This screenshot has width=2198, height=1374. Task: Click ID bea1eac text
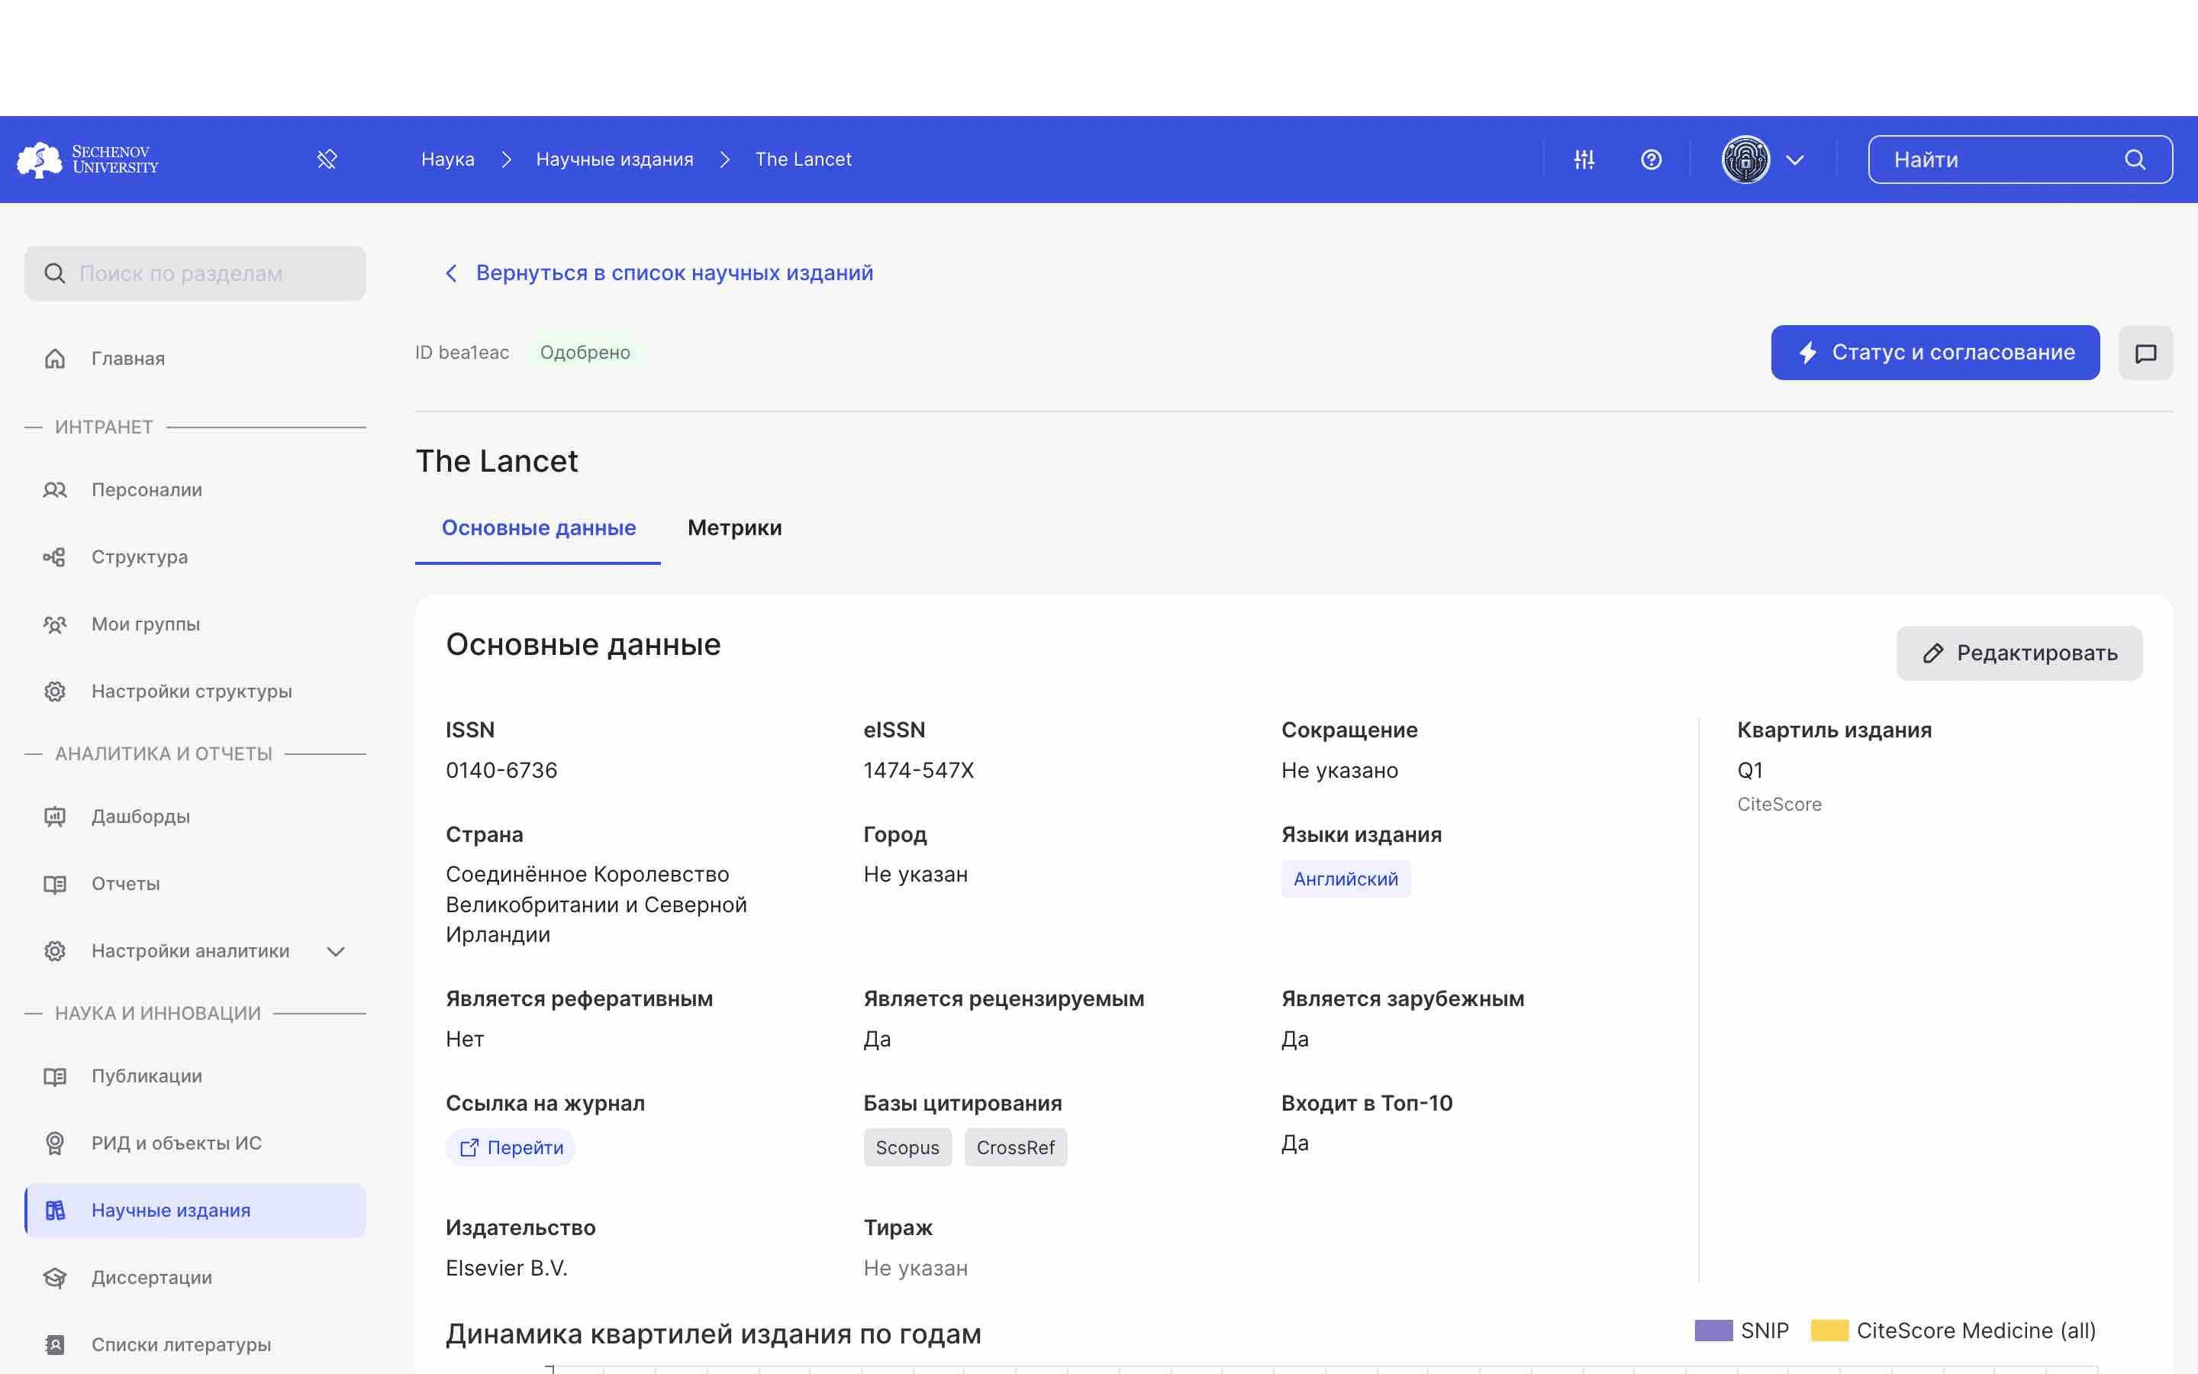[x=462, y=353]
